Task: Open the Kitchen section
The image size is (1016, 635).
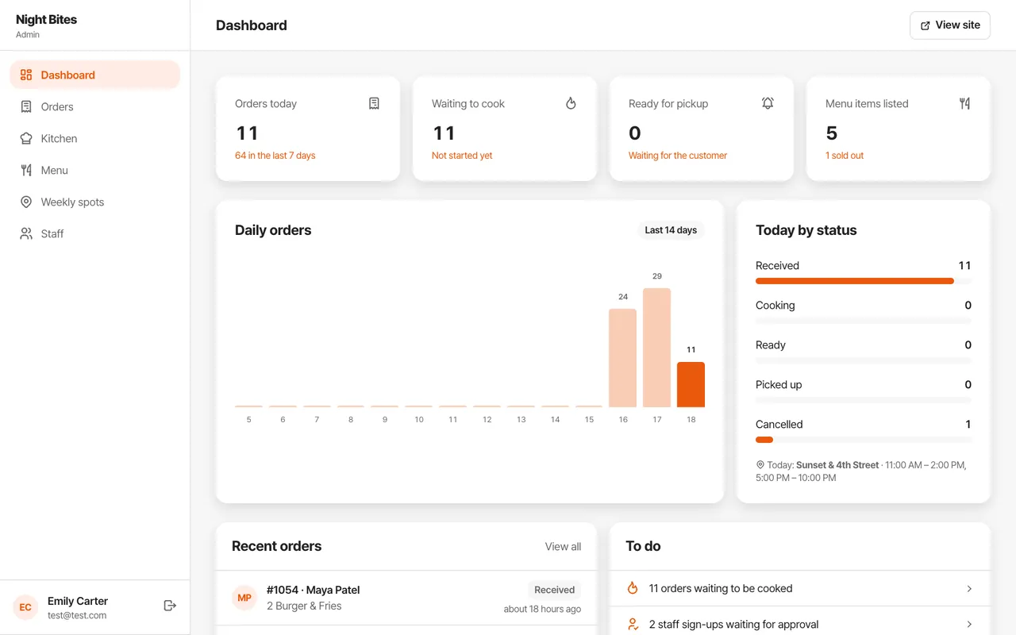Action: pos(95,138)
